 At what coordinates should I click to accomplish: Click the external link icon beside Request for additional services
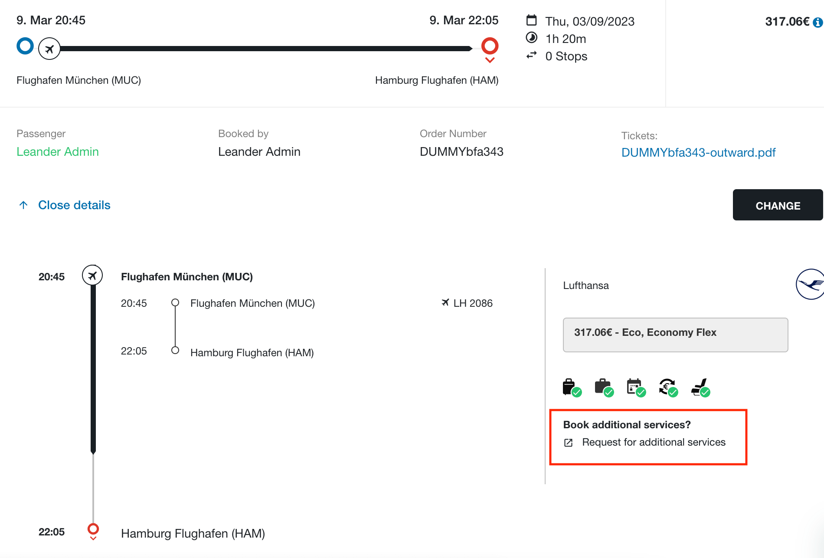(x=569, y=443)
